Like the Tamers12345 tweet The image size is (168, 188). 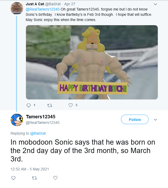point(55,178)
